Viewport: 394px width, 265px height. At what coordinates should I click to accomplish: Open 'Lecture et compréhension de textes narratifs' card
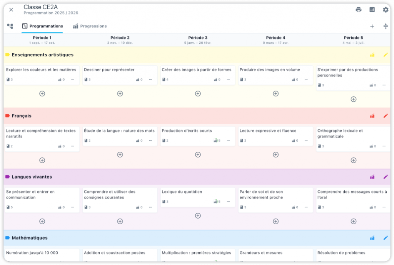42,139
